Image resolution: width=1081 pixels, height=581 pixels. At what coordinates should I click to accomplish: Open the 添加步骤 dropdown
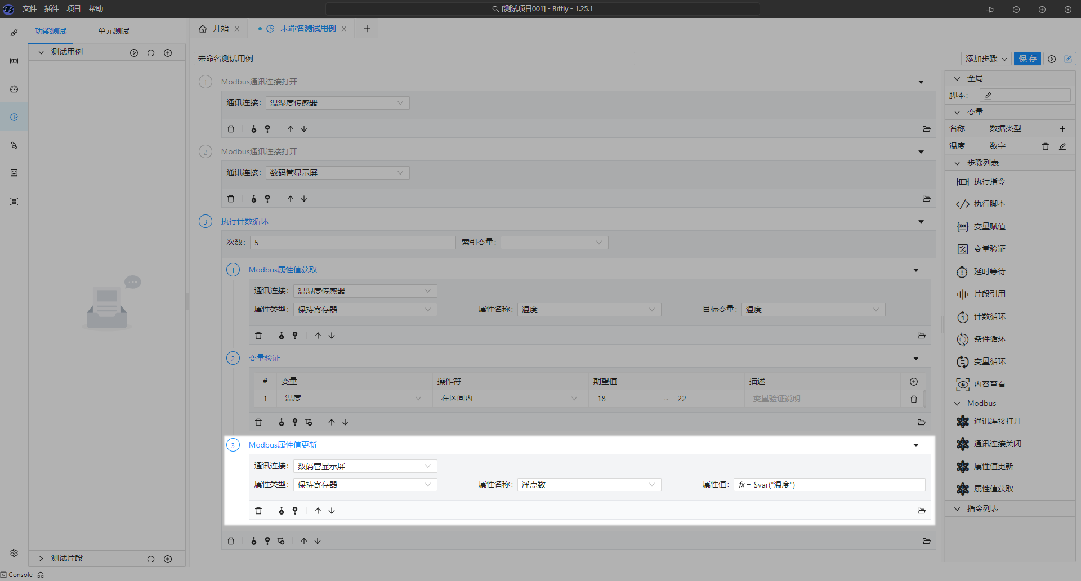986,59
